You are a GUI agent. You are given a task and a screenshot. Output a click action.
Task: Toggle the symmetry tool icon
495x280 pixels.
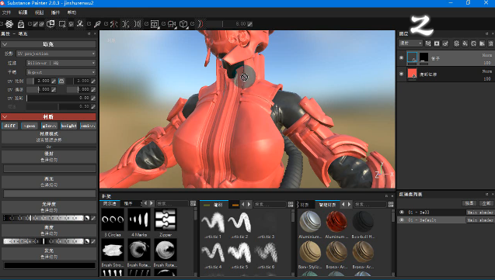[114, 24]
